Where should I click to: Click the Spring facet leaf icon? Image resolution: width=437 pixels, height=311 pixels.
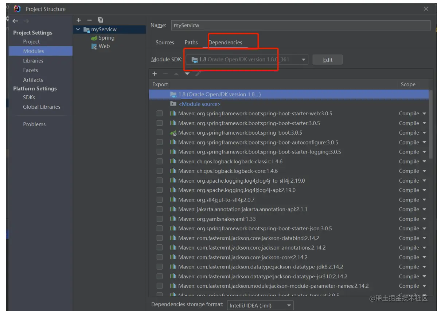(x=94, y=38)
